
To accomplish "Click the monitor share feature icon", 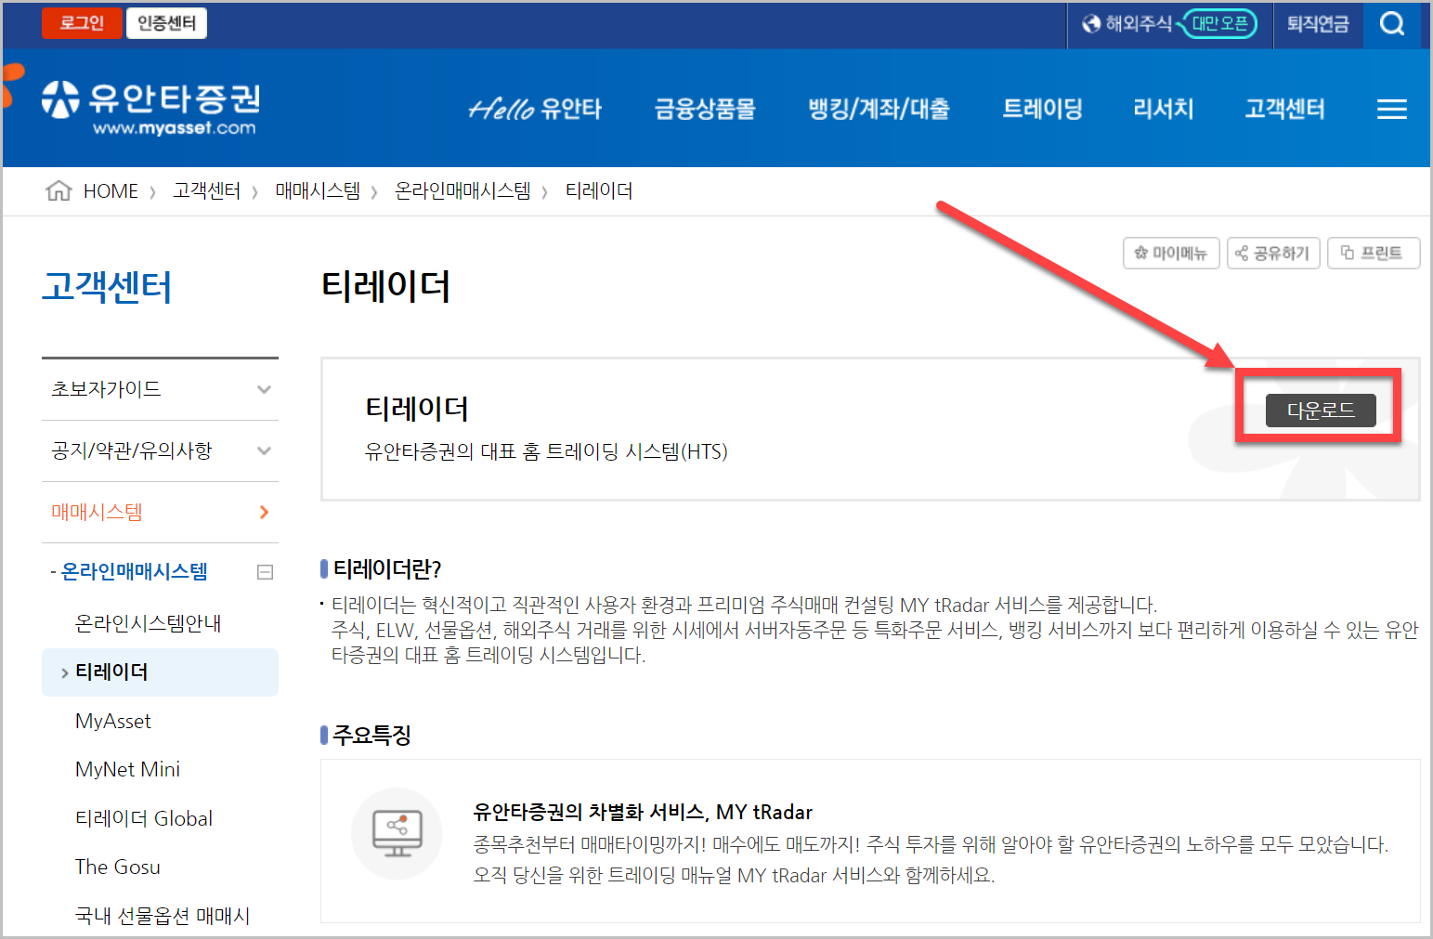I will (x=397, y=833).
